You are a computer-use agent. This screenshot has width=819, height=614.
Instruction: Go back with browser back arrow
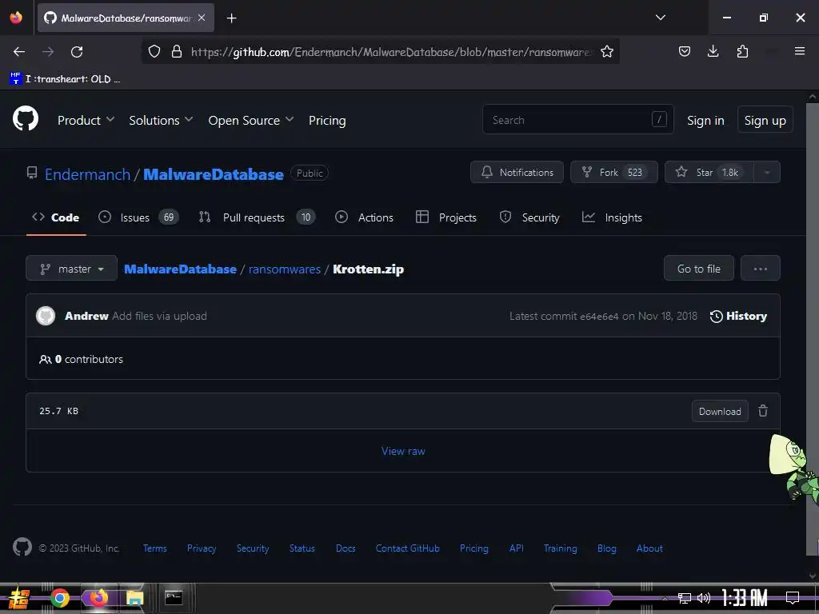(19, 52)
